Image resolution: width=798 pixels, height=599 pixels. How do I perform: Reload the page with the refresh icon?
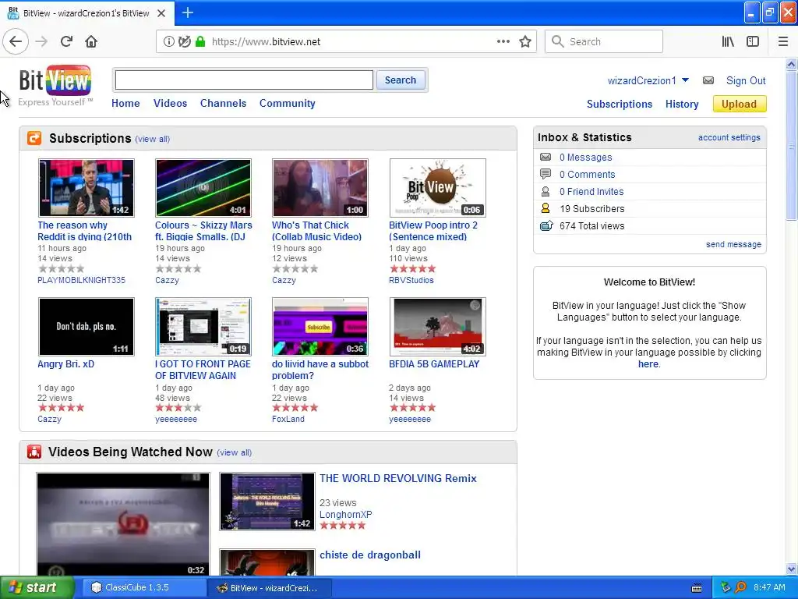coord(66,42)
